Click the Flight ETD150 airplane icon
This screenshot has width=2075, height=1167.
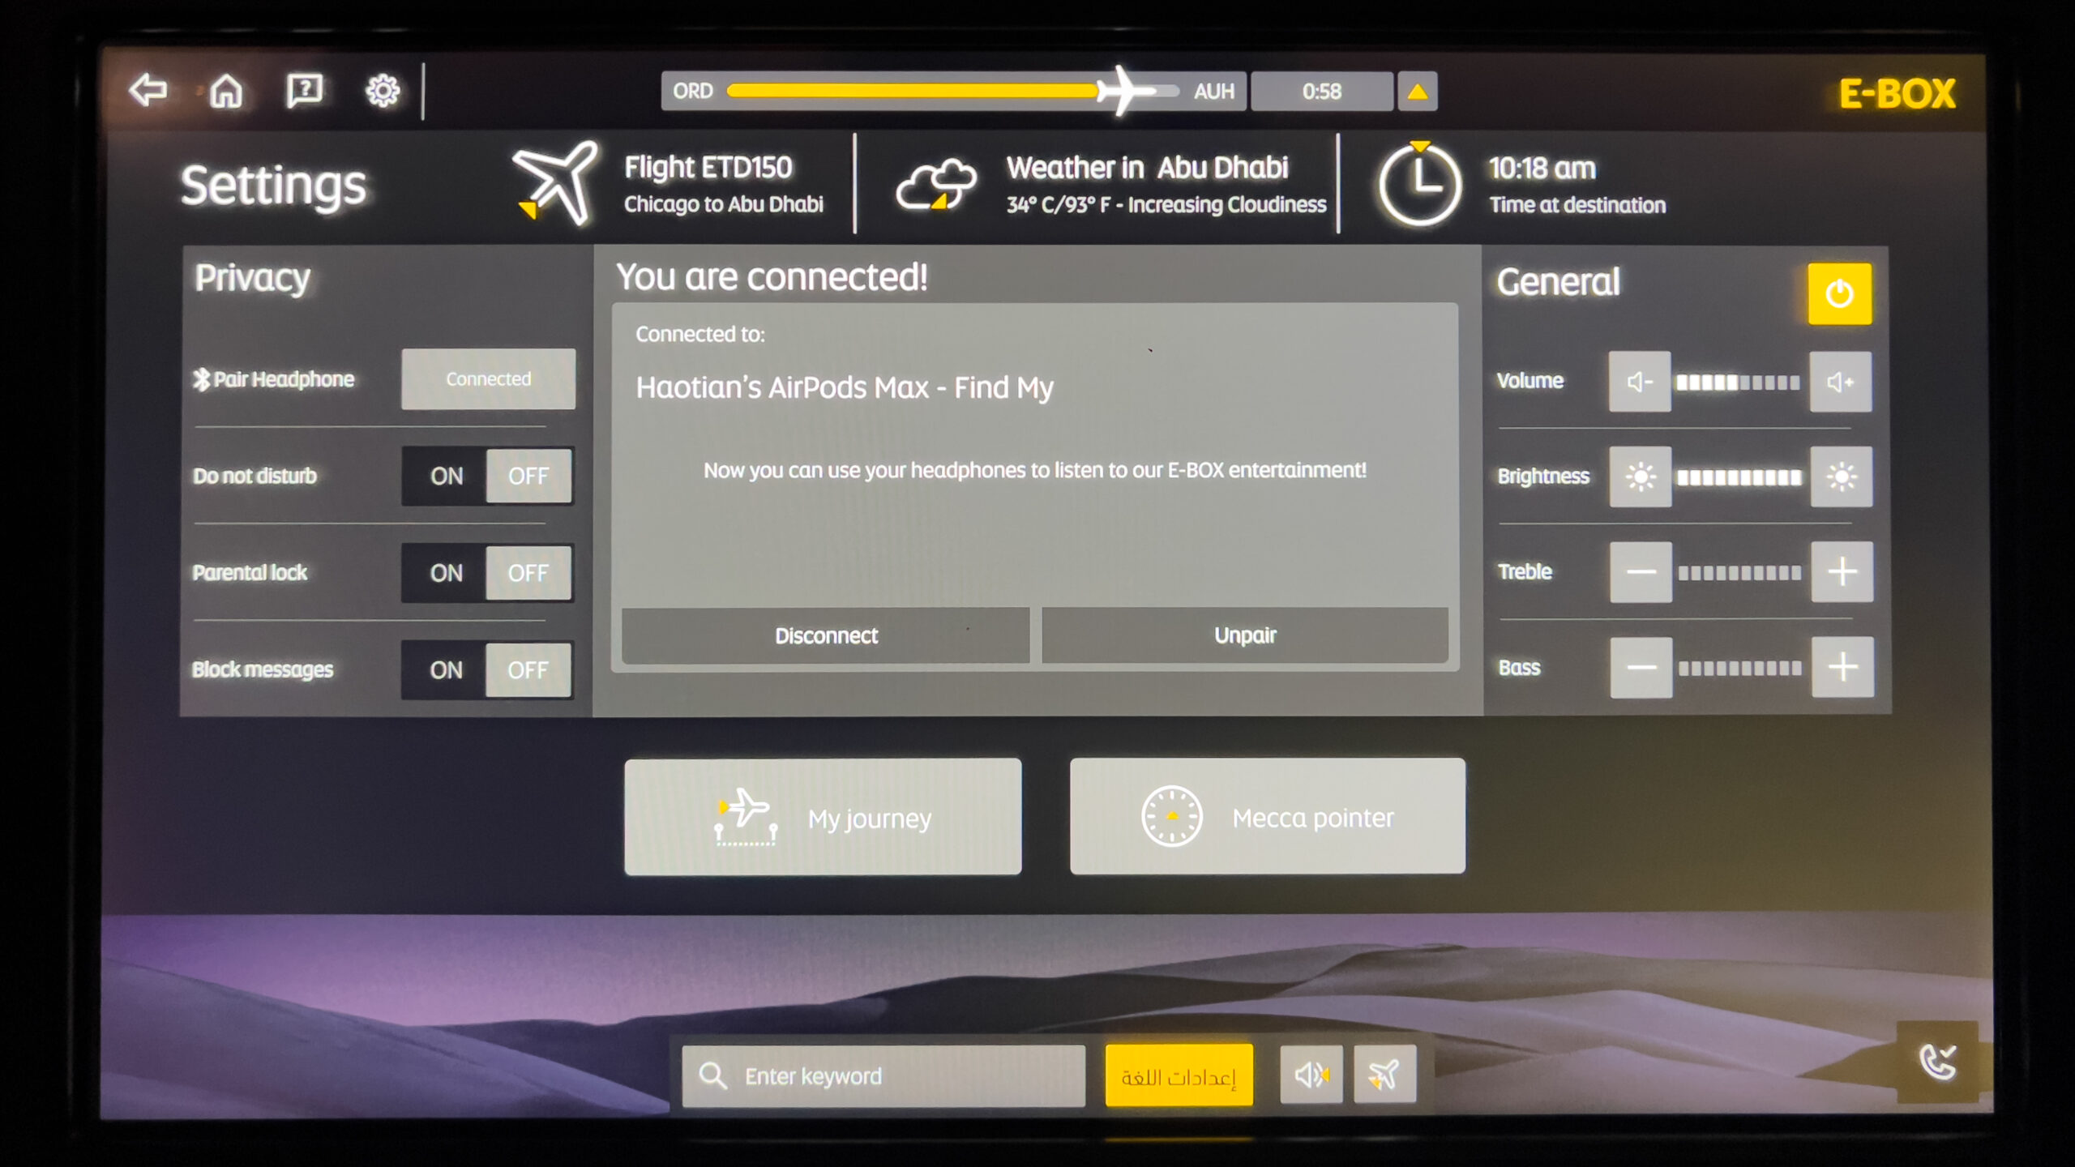coord(556,183)
